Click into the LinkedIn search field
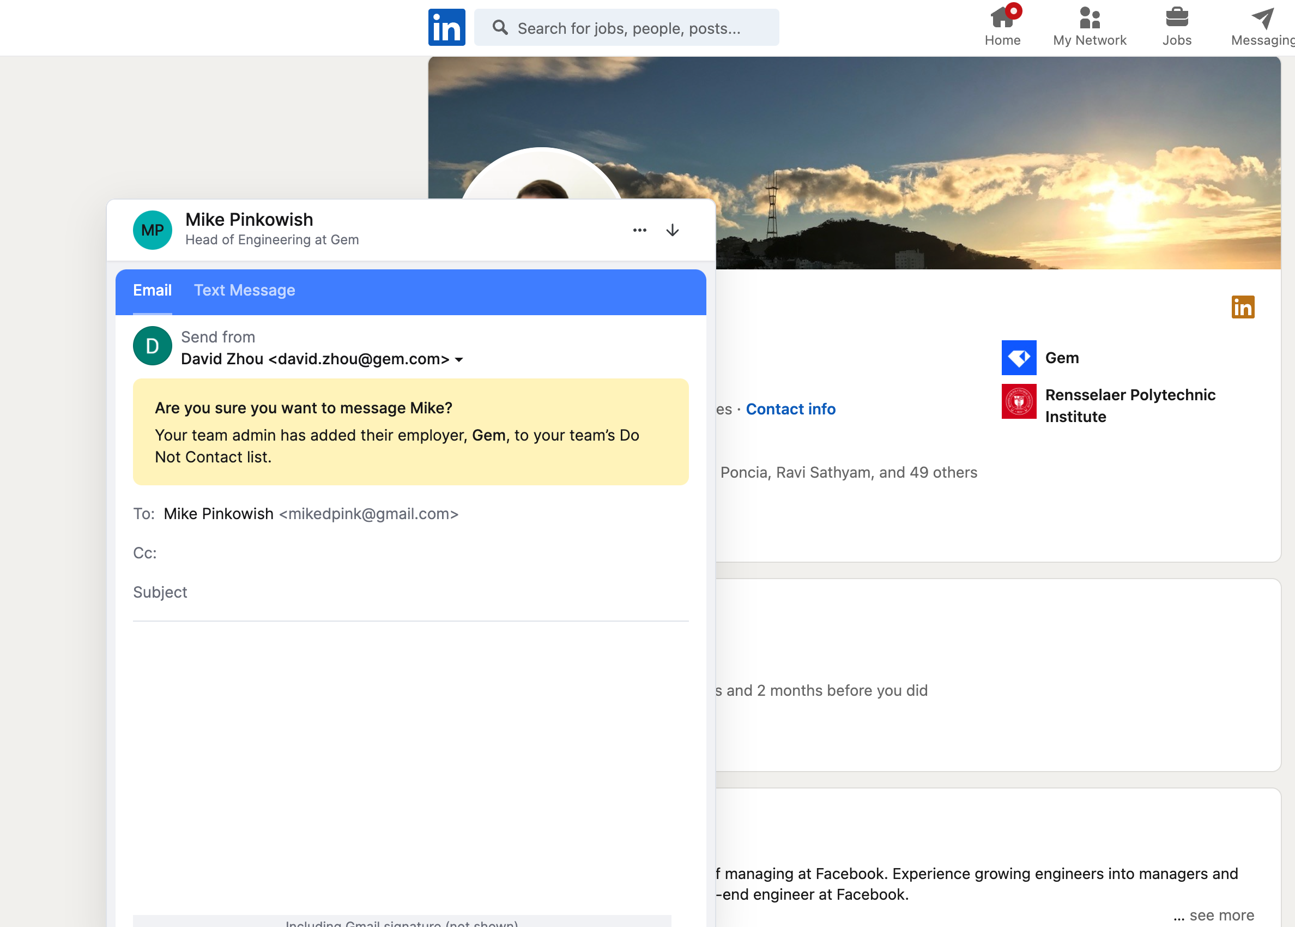The image size is (1295, 927). coord(627,28)
